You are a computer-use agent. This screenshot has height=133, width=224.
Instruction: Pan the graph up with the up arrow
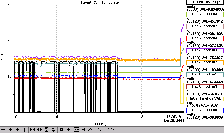[x=17, y=130]
